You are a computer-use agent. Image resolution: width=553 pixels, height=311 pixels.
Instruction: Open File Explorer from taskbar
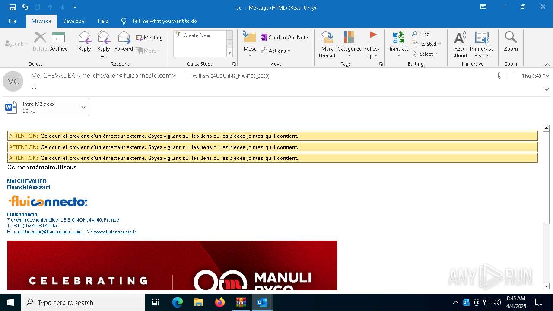[198, 302]
